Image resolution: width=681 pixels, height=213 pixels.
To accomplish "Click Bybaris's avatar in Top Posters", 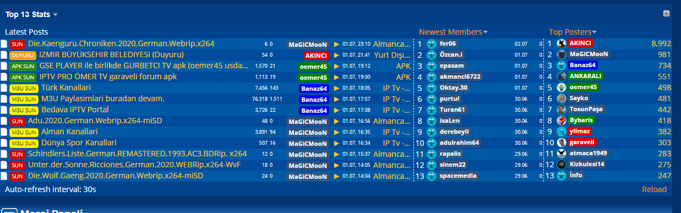I will 561,121.
